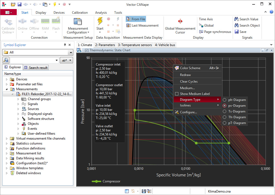Switch to the Search result tab
Image resolution: width=275 pixels, height=195 pixels.
coord(36,68)
